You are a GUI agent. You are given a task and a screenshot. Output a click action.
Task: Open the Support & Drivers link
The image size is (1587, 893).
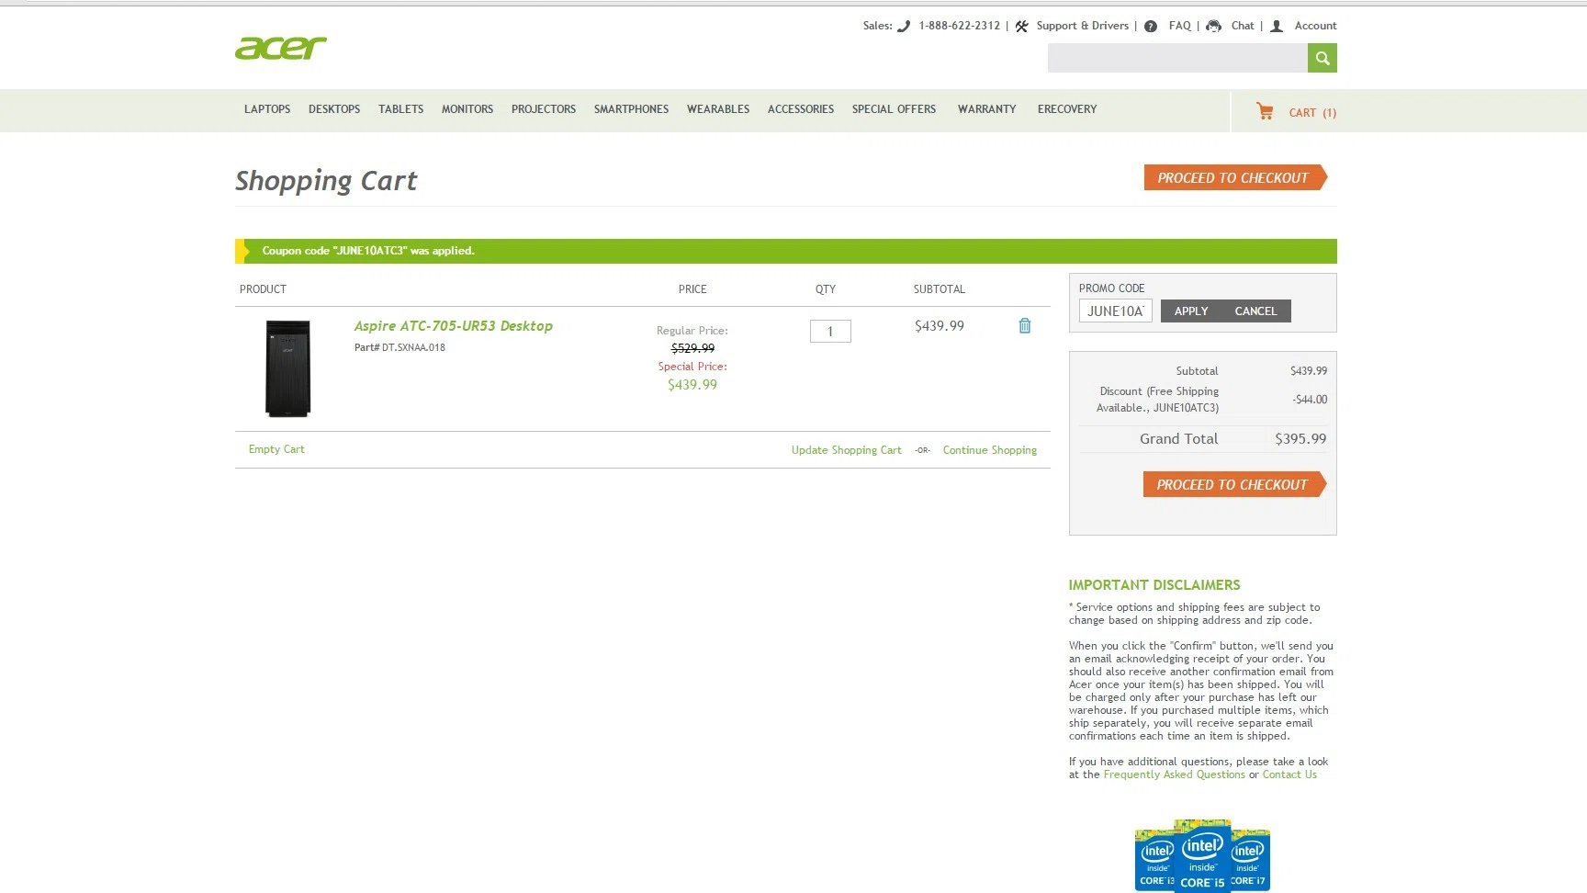click(1082, 26)
